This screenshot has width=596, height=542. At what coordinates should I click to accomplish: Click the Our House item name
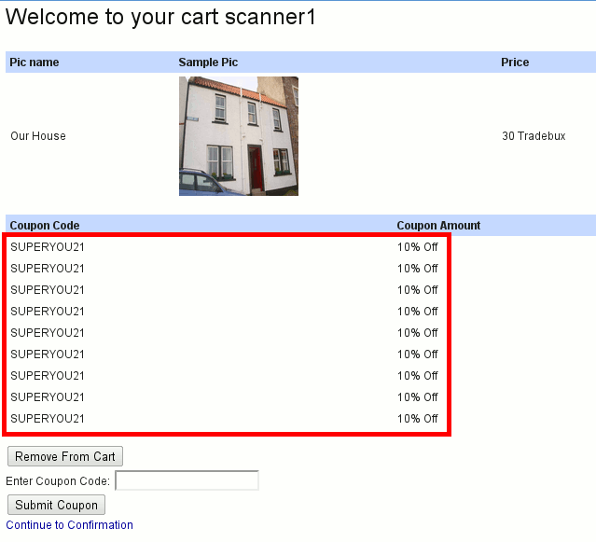point(38,136)
